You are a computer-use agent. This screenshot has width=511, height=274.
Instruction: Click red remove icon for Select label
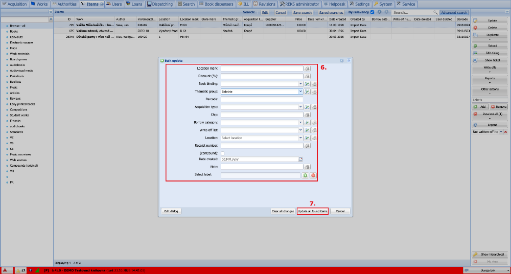(x=313, y=175)
